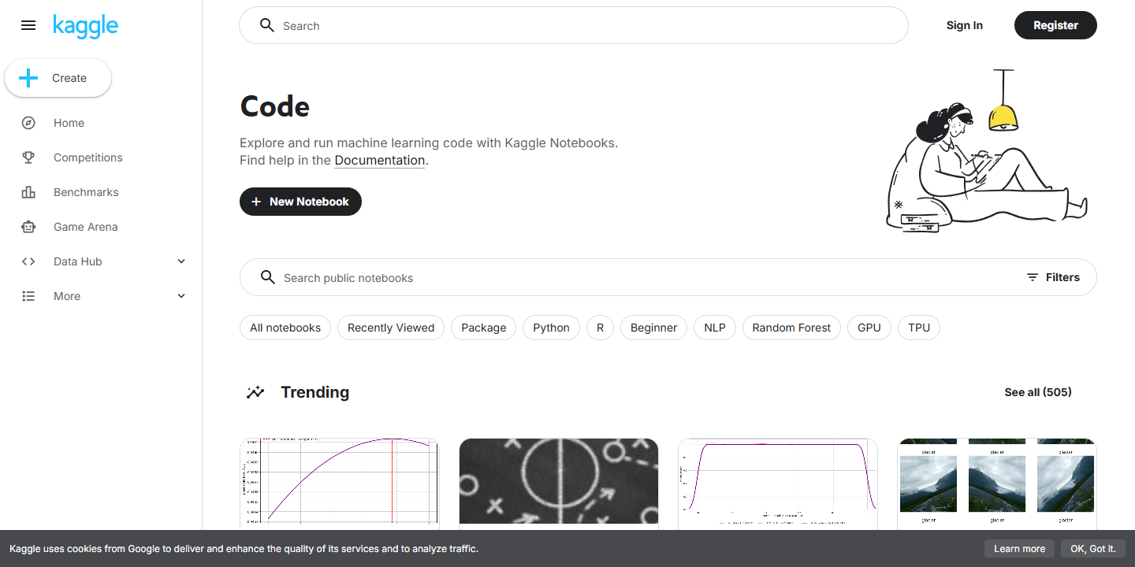
Task: Expand the Data Hub chevron
Action: (181, 261)
